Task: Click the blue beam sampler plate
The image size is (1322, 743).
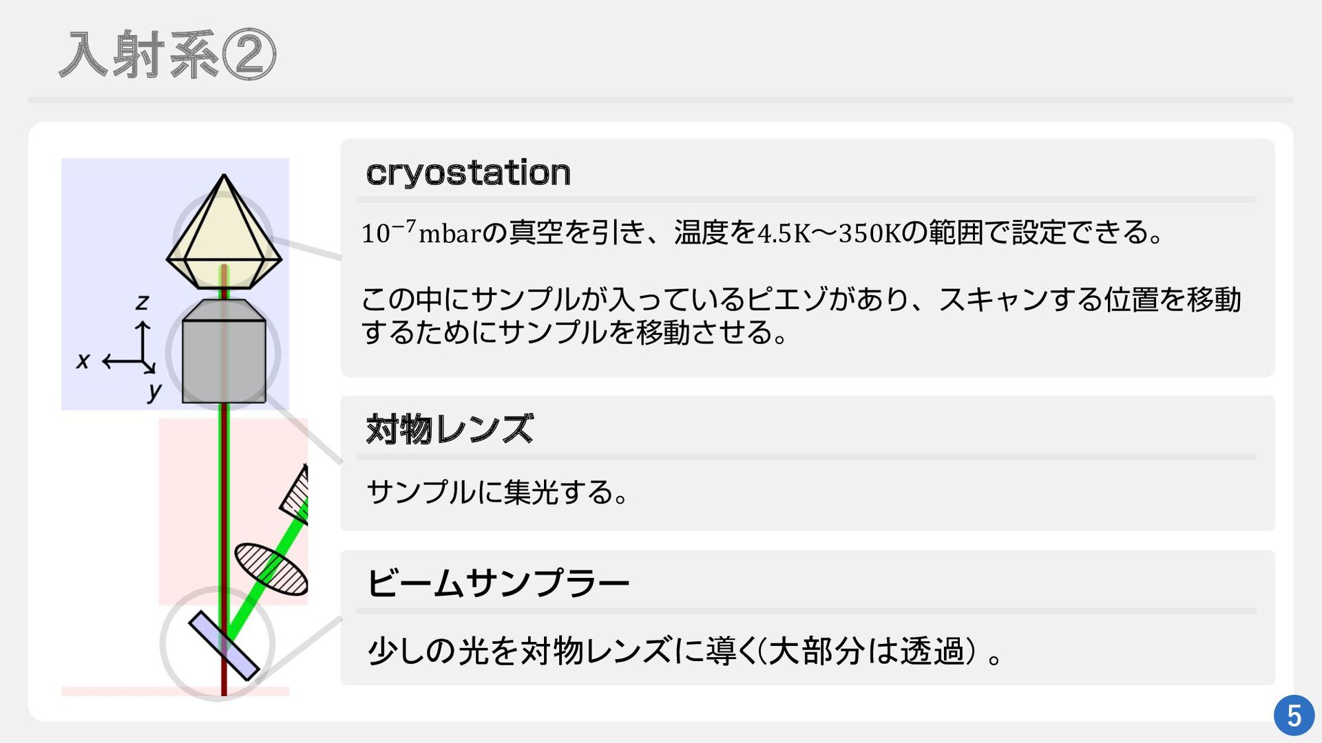Action: tap(224, 645)
